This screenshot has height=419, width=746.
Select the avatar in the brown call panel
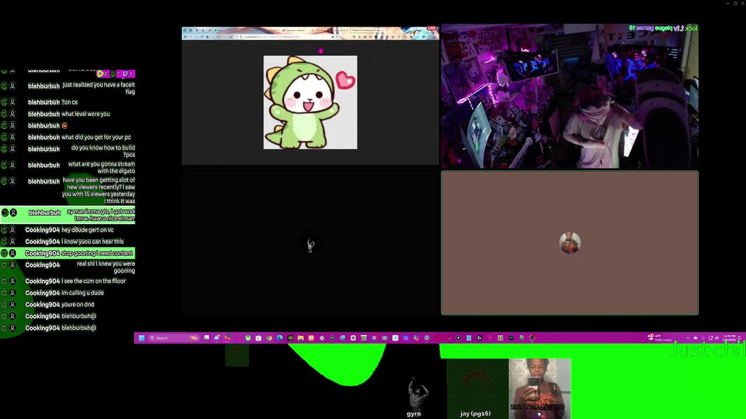point(569,243)
